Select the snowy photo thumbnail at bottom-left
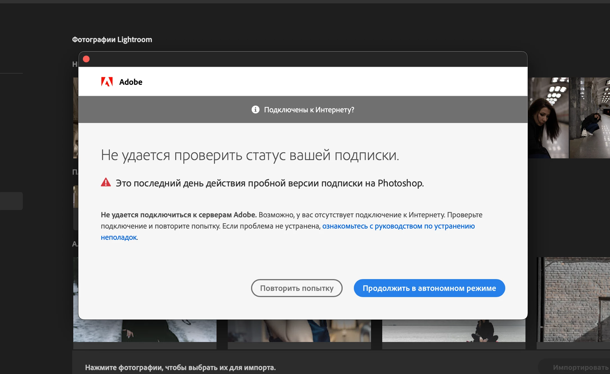Image resolution: width=610 pixels, height=374 pixels. click(145, 331)
